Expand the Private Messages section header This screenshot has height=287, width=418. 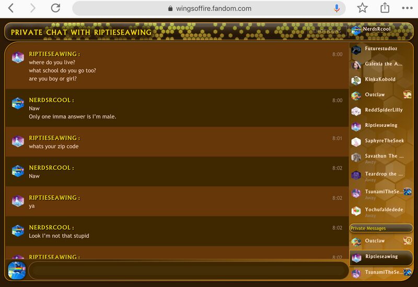[x=381, y=229]
